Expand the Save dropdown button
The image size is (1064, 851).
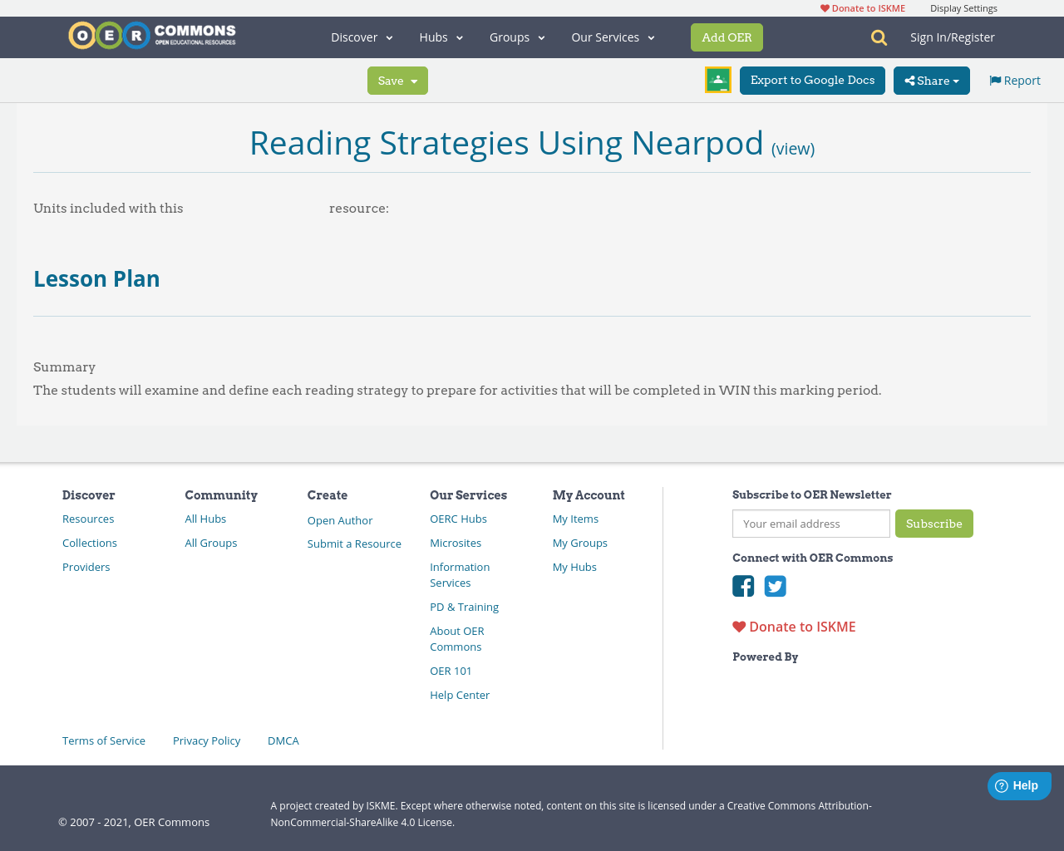[397, 81]
